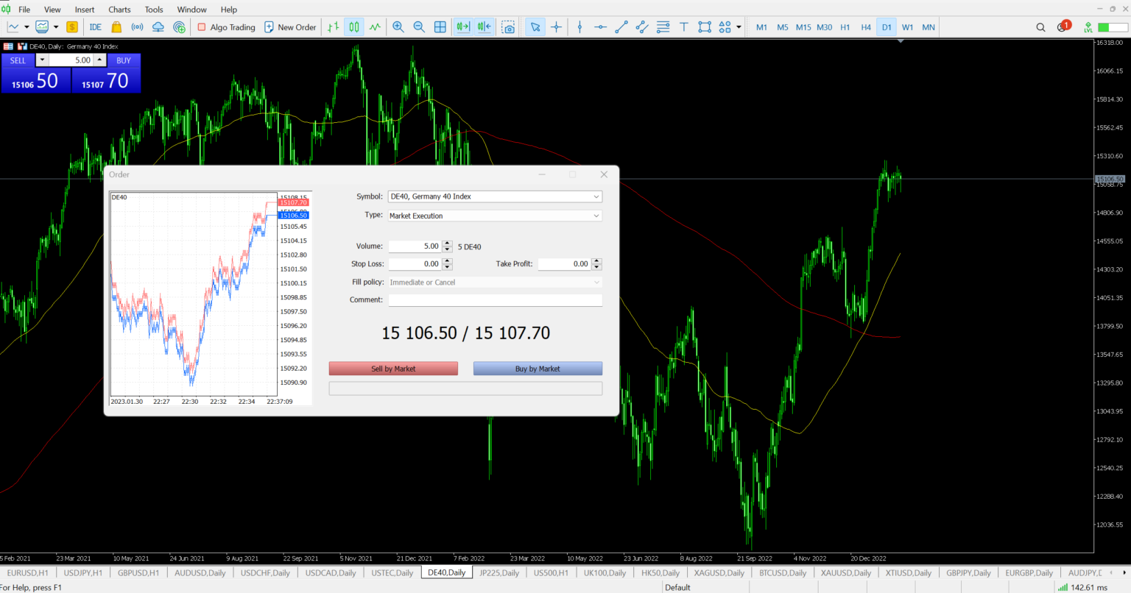Select the Crosshair tool
This screenshot has height=593, width=1131.
coord(557,27)
